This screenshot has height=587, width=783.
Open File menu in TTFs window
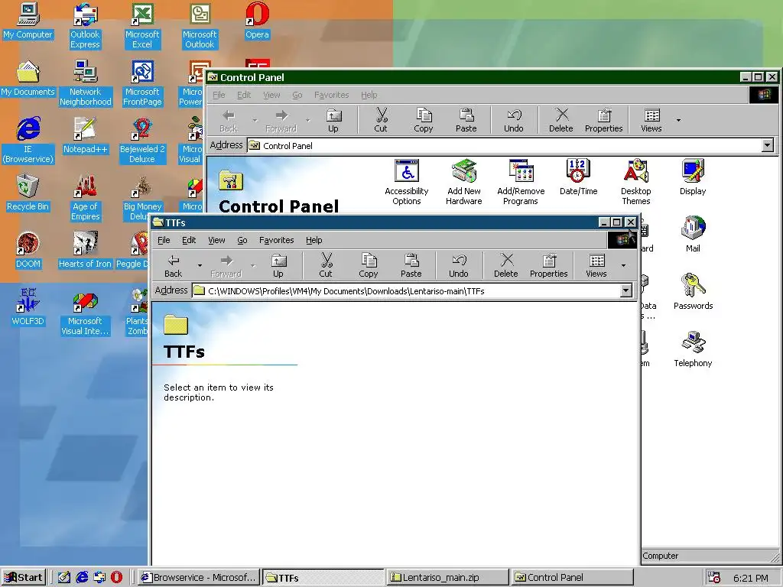[164, 240]
